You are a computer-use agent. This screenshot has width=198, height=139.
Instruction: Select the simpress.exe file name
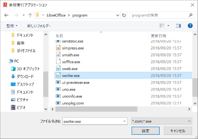click(x=73, y=48)
